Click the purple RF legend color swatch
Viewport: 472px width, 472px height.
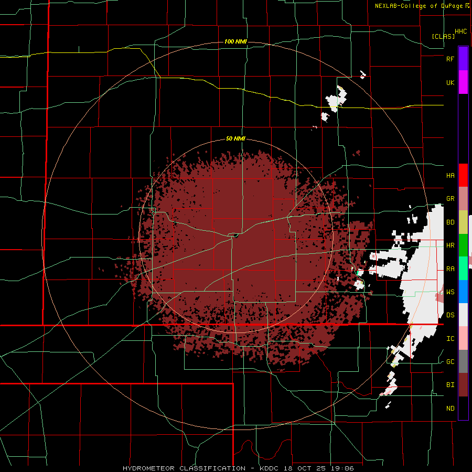coord(463,59)
